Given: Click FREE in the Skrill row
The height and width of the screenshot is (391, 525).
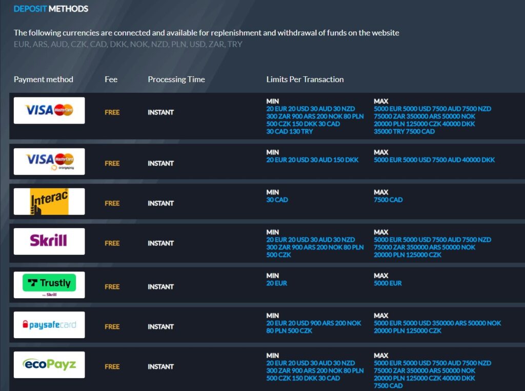Looking at the screenshot, I should point(112,243).
